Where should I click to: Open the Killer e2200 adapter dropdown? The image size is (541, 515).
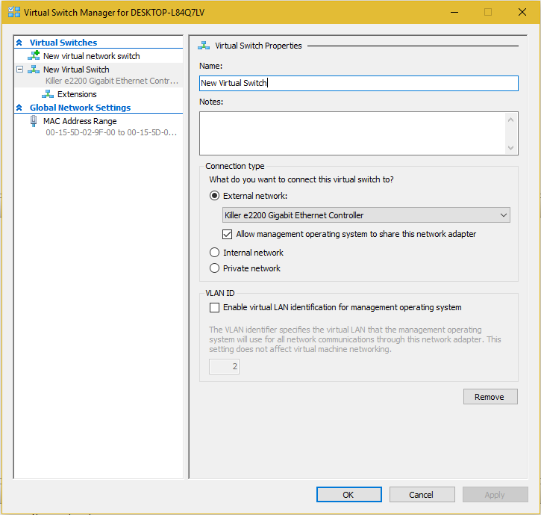[x=366, y=215]
